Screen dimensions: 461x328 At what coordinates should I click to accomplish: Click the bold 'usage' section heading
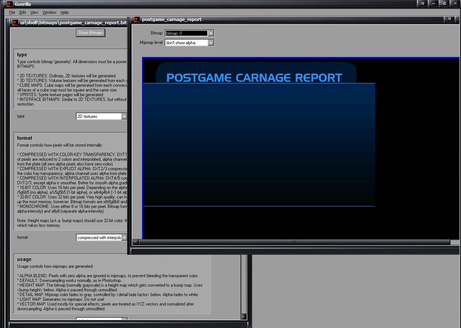click(x=24, y=259)
